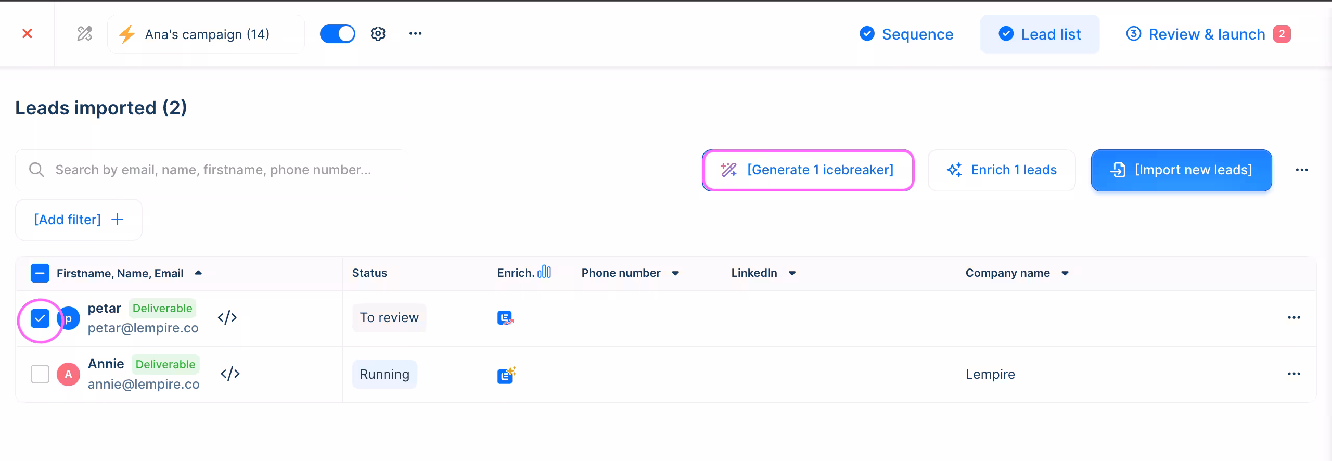The height and width of the screenshot is (461, 1332).
Task: Toggle the campaign active switch
Action: coord(337,34)
